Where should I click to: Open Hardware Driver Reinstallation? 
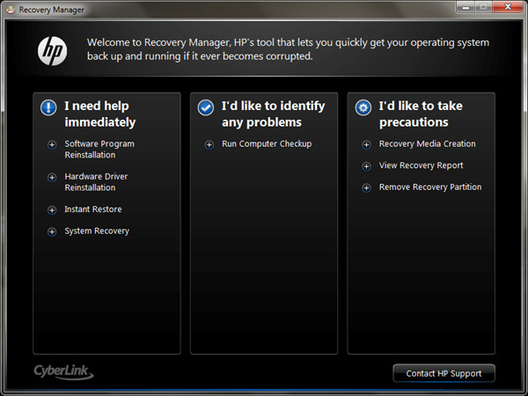click(96, 182)
